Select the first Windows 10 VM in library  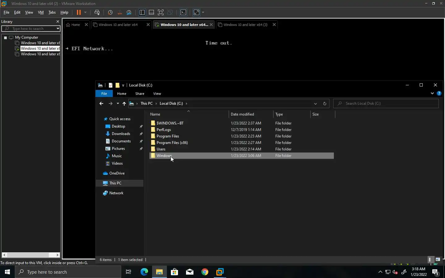tap(38, 43)
